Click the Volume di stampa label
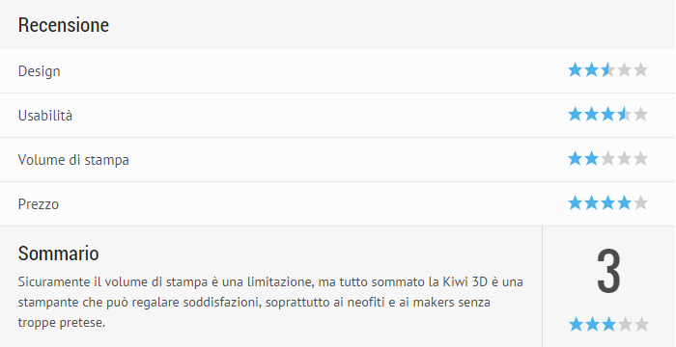The image size is (676, 347). pos(73,160)
